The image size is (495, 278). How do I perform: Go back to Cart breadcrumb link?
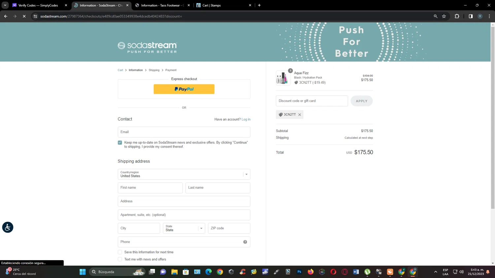coord(120,70)
